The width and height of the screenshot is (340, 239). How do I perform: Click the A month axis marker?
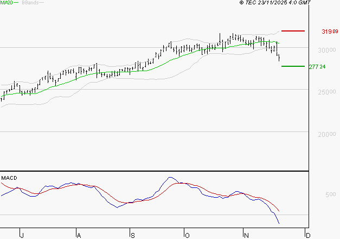tap(79, 236)
